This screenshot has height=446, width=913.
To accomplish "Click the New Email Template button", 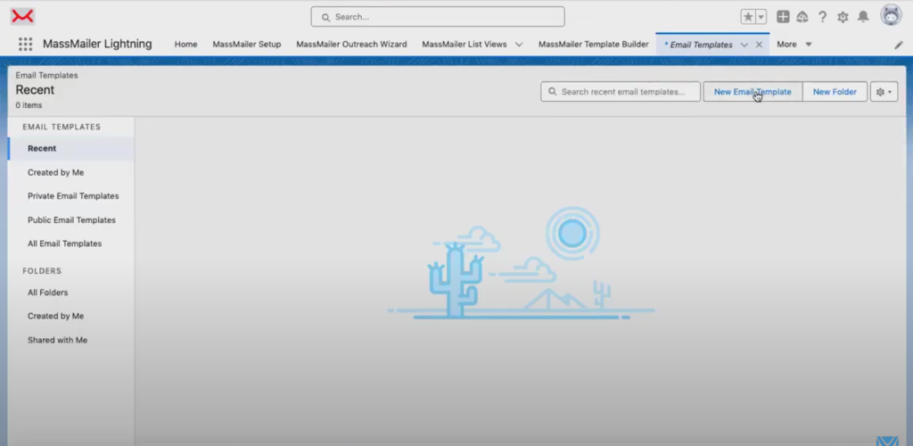I will click(753, 91).
